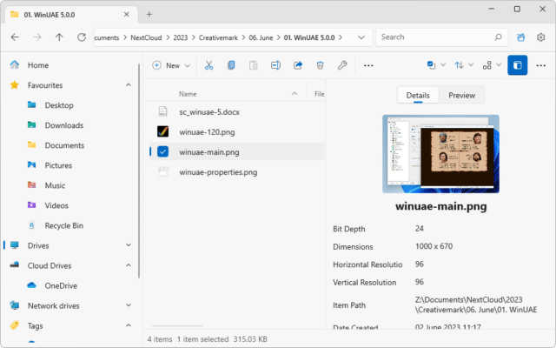The height and width of the screenshot is (348, 556).
Task: Click the icon left of settings gear
Action: [520, 37]
